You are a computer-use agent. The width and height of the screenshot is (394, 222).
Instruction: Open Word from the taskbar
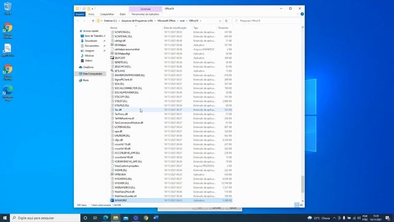point(156,218)
